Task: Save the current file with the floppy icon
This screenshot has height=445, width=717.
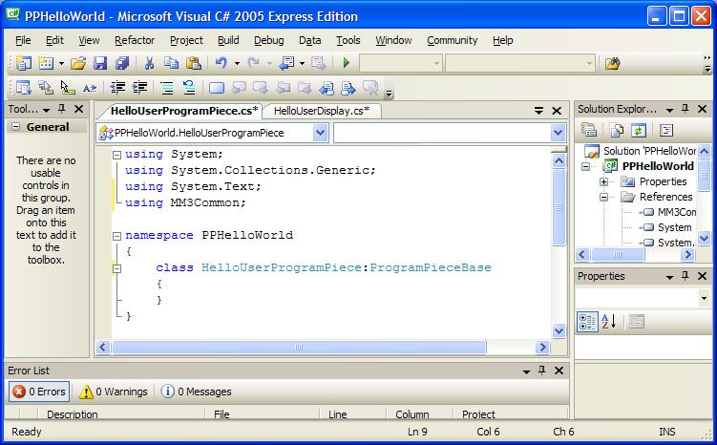Action: [100, 63]
